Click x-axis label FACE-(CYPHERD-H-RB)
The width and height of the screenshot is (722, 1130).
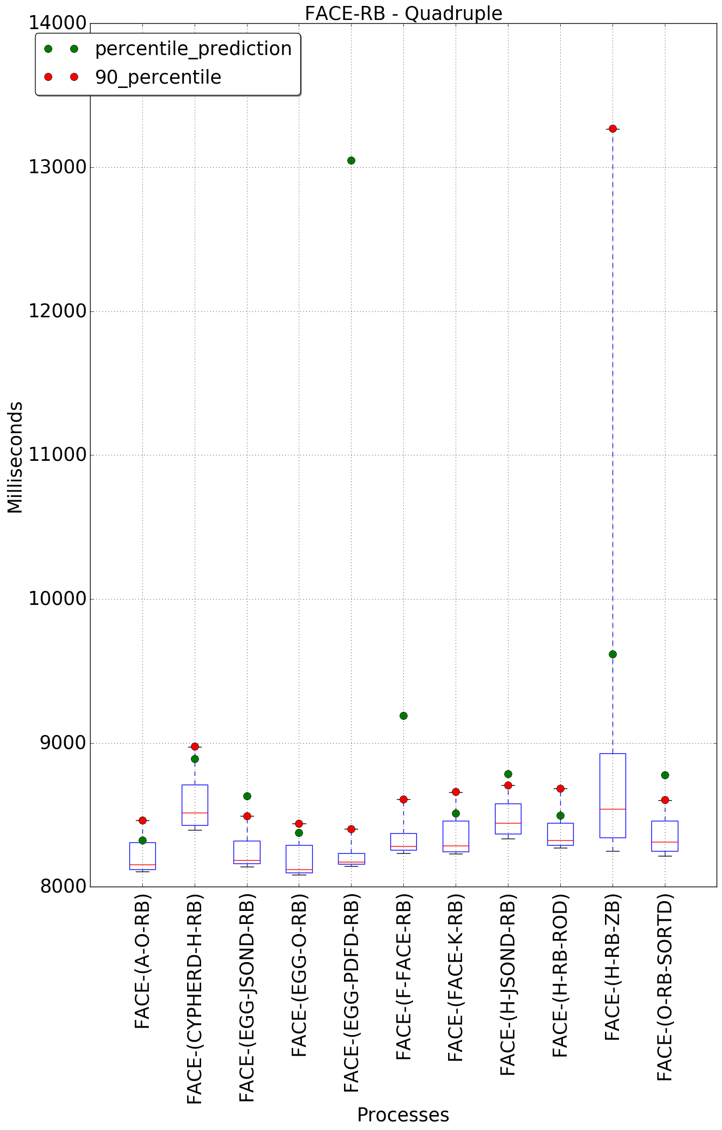tap(195, 999)
